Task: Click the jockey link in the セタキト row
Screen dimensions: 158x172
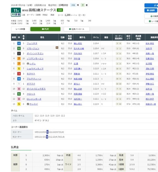Action: 77,74
